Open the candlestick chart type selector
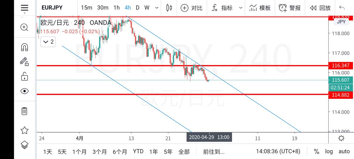Viewport: 354px width, 159px height. (x=169, y=8)
